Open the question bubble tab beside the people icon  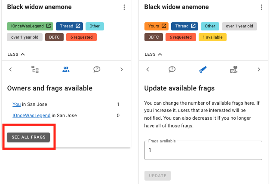point(97,69)
